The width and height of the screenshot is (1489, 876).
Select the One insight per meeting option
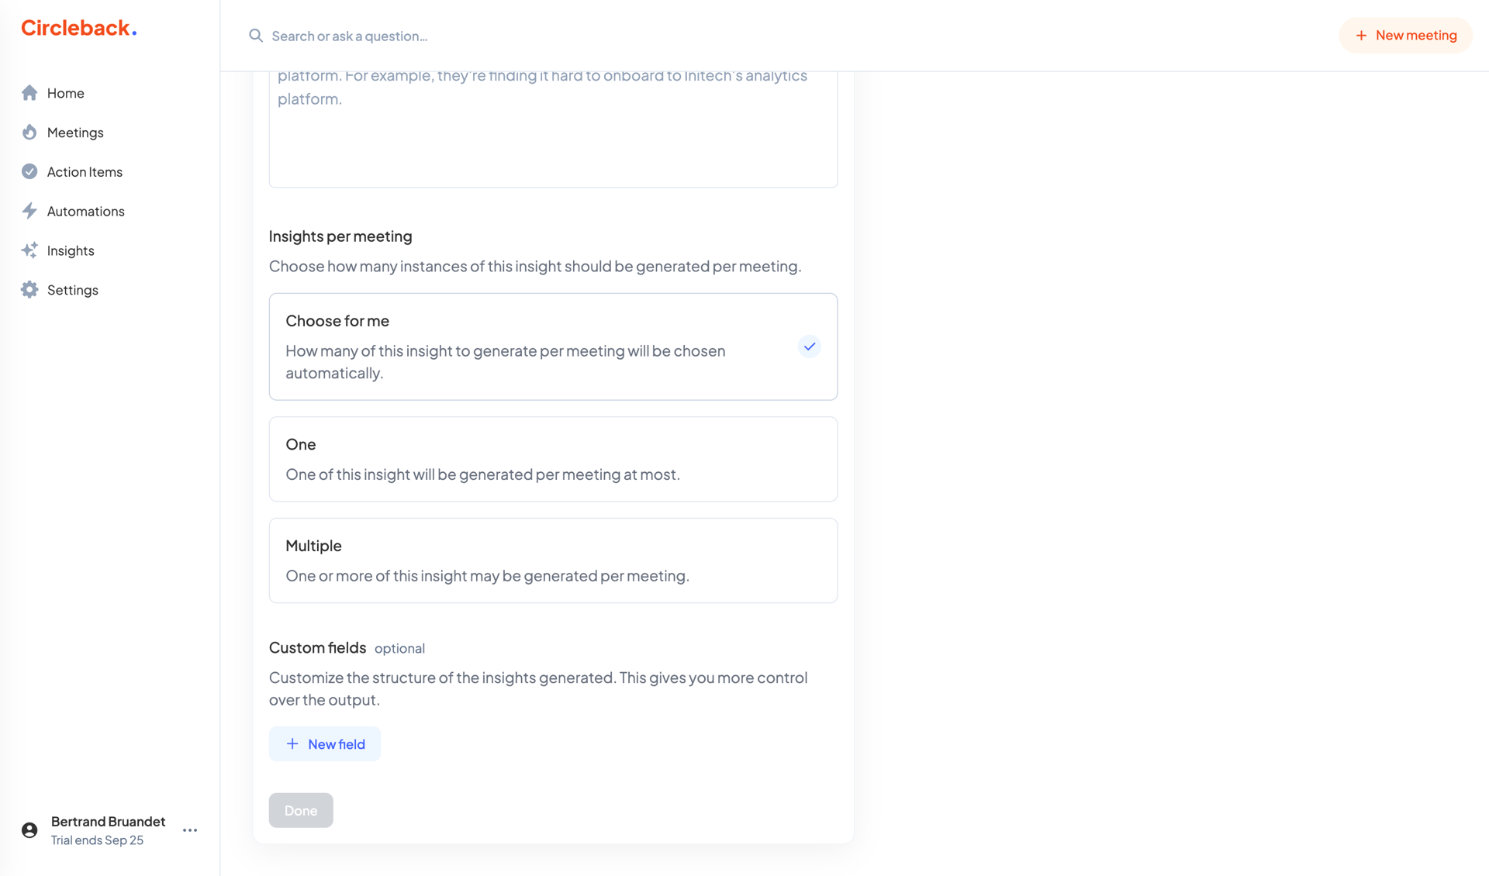coord(553,459)
